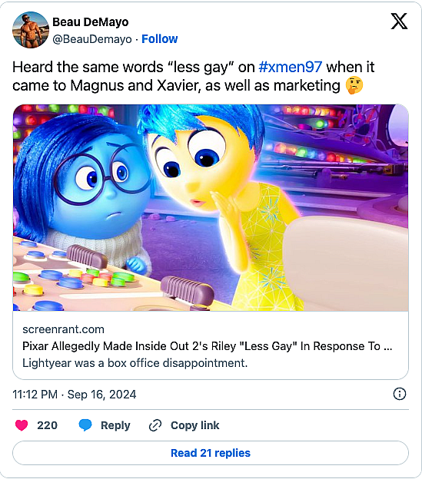Open Beau DeMayo's profile avatar
The height and width of the screenshot is (479, 422).
tap(31, 30)
